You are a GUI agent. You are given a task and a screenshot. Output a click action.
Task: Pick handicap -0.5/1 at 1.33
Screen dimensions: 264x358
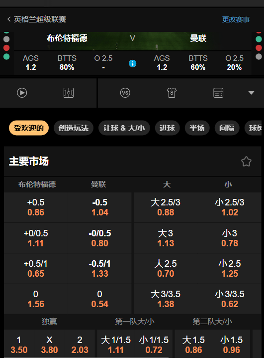coord(100,268)
